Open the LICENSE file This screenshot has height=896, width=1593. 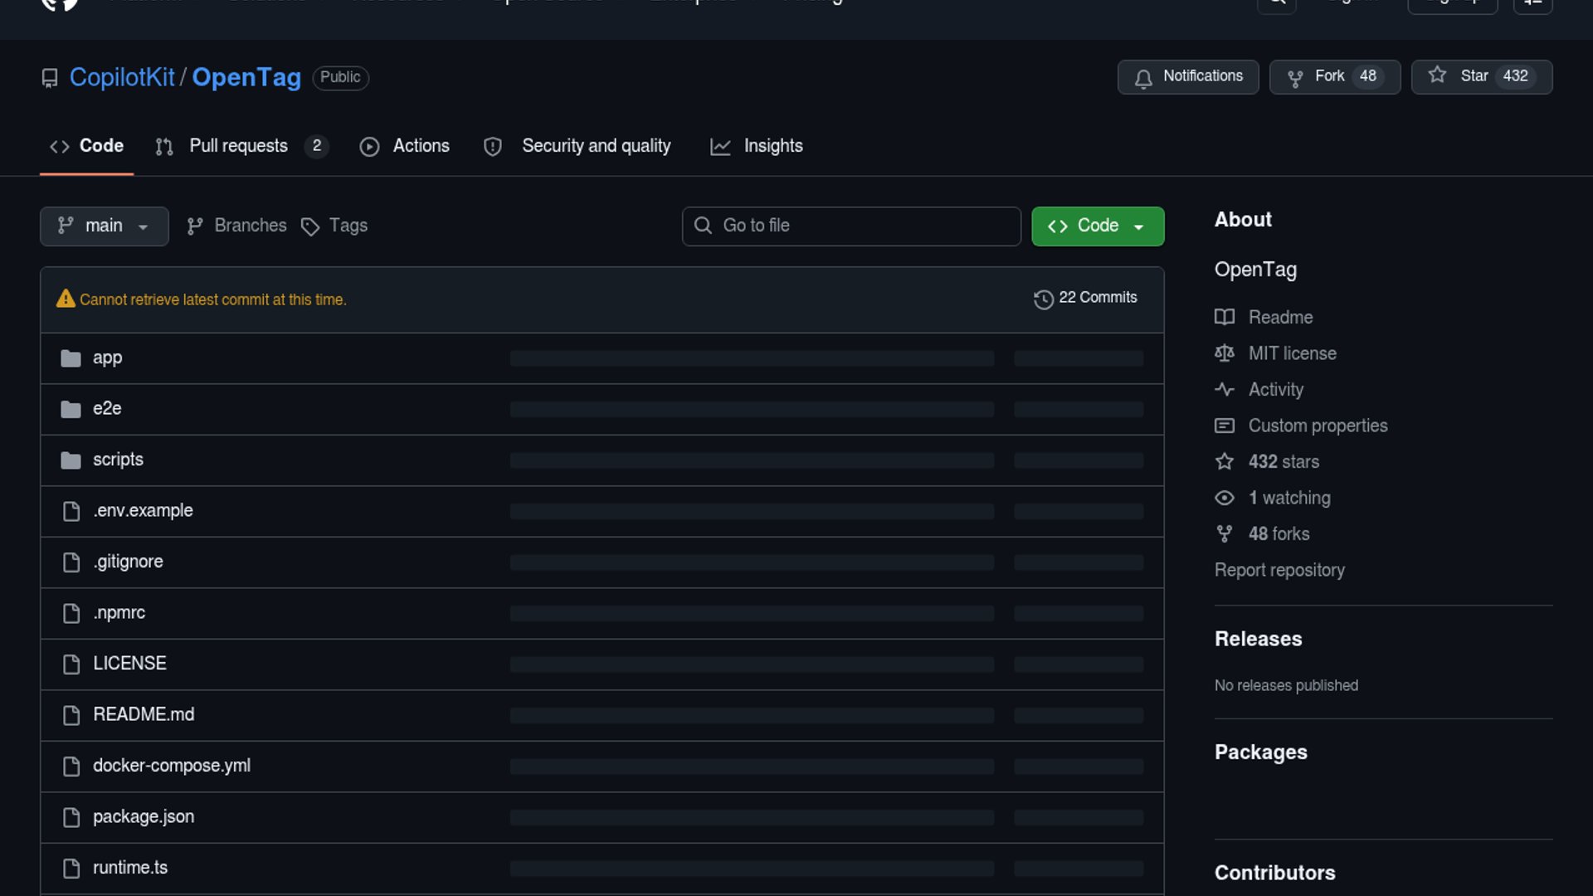click(x=129, y=664)
